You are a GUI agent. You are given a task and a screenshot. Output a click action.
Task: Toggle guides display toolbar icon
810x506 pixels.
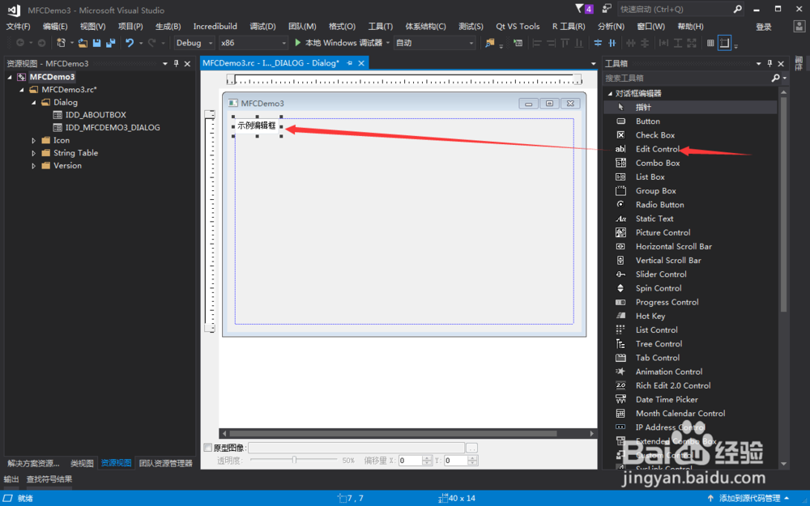click(724, 43)
